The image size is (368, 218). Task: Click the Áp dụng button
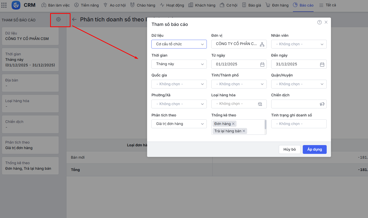point(315,149)
